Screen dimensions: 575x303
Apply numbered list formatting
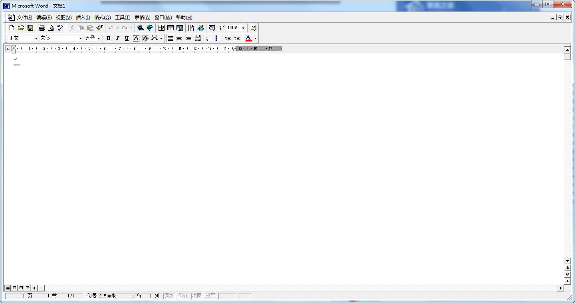point(209,38)
